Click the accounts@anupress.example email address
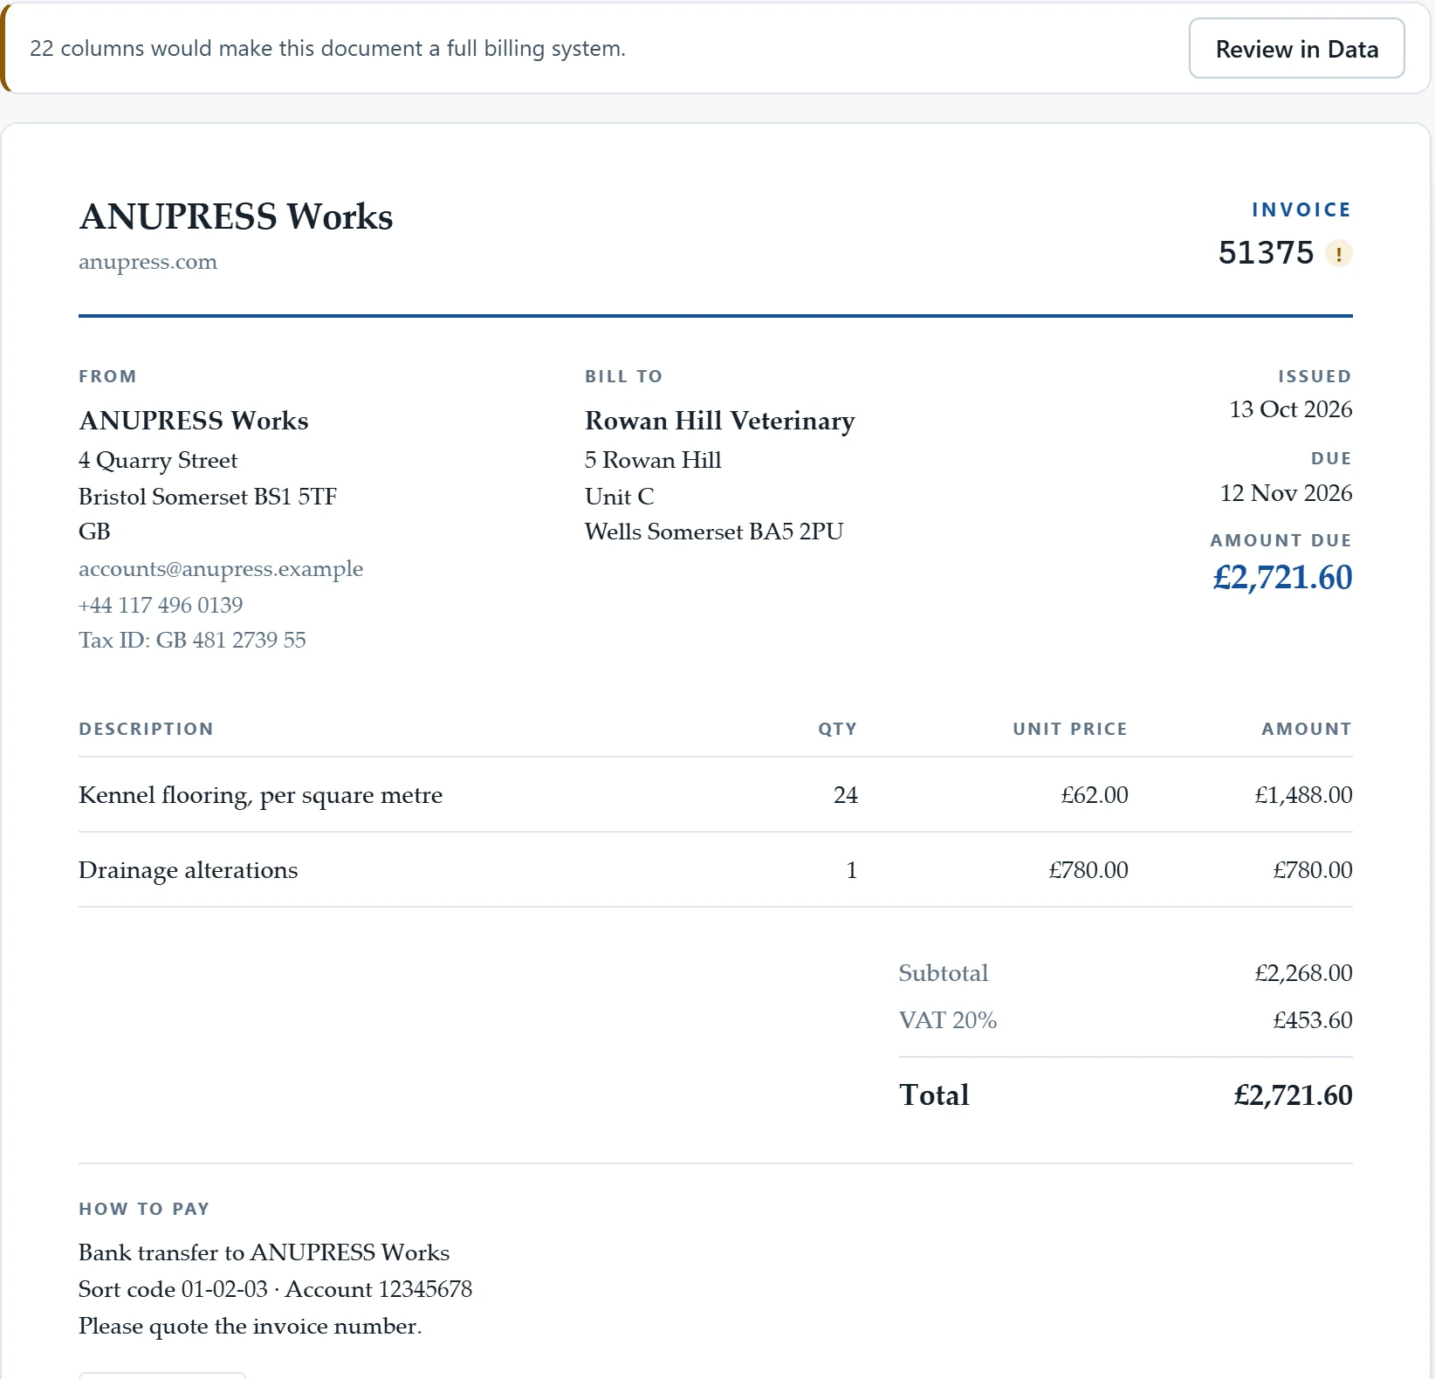The height and width of the screenshot is (1379, 1435). (221, 569)
